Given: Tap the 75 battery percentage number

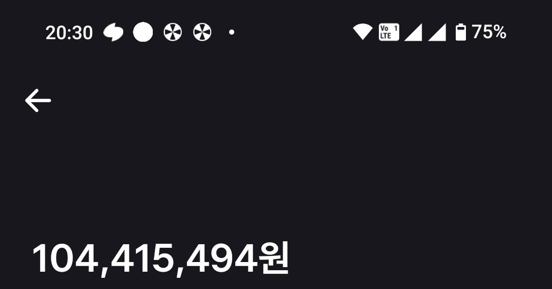Looking at the screenshot, I should (482, 32).
